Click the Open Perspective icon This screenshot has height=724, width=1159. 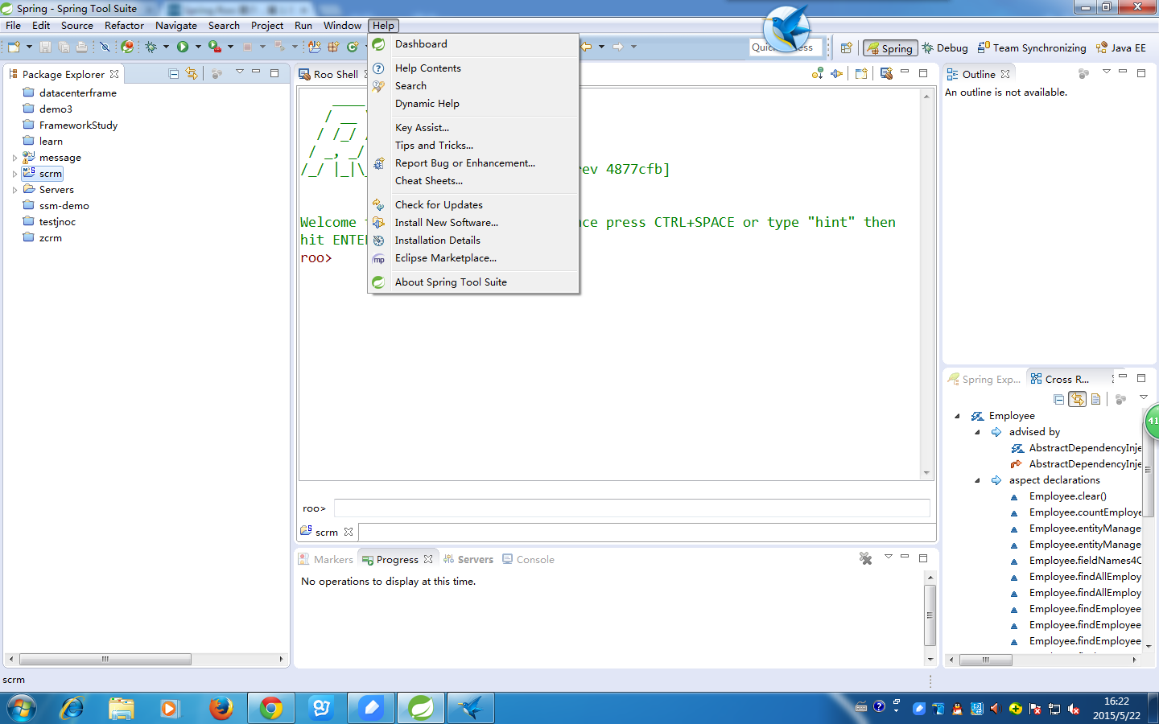coord(846,47)
